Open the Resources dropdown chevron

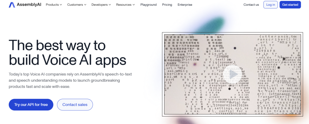134,5
